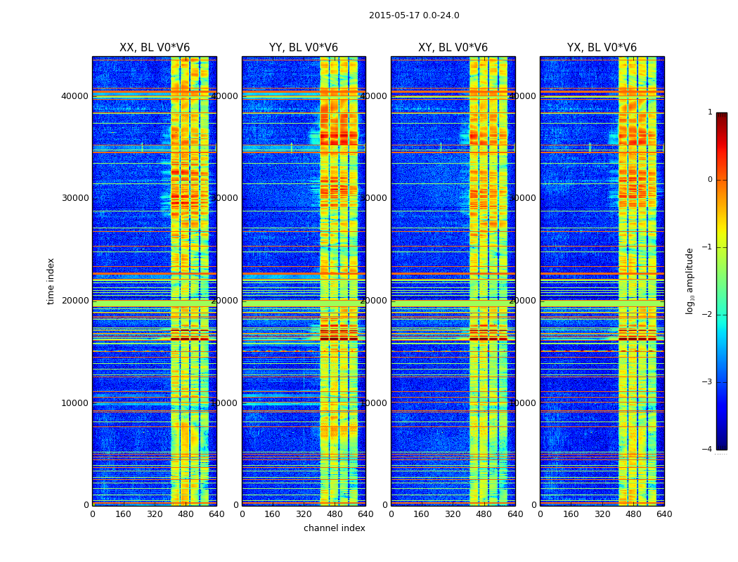Select the YY, BL V0*V6 subplot title
The height and width of the screenshot is (562, 738).
(304, 48)
